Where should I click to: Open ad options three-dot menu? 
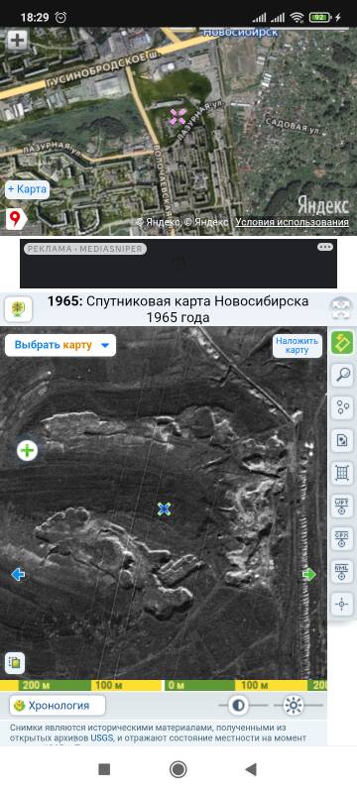325,247
